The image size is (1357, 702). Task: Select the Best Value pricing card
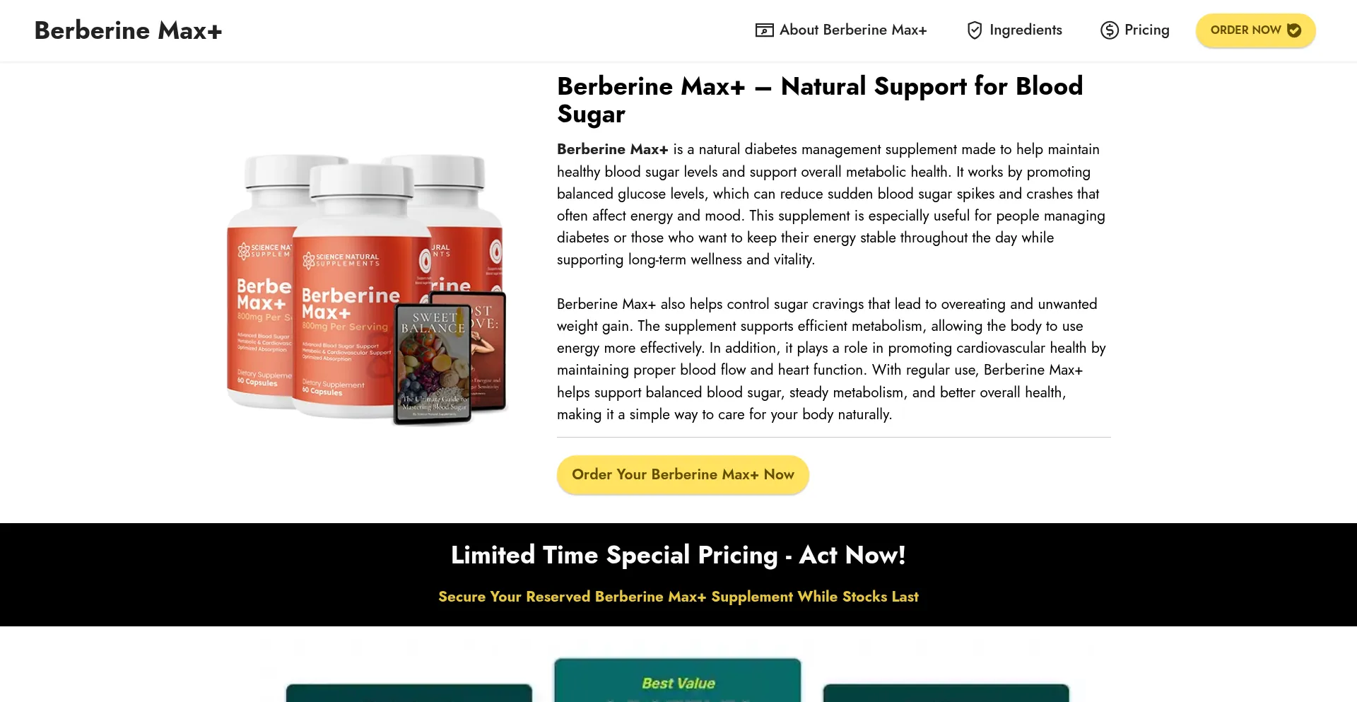tap(678, 680)
